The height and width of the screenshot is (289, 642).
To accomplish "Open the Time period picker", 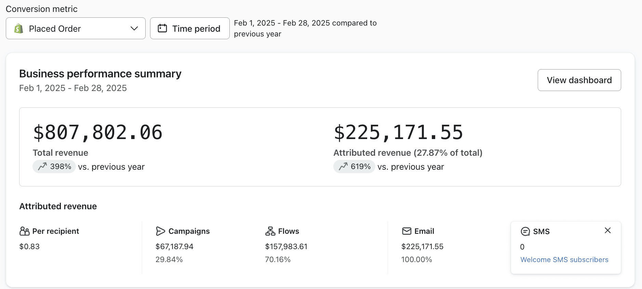I will click(x=190, y=29).
